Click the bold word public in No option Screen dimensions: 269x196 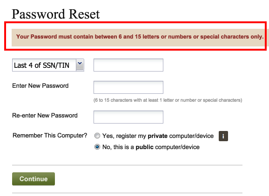pos(144,147)
